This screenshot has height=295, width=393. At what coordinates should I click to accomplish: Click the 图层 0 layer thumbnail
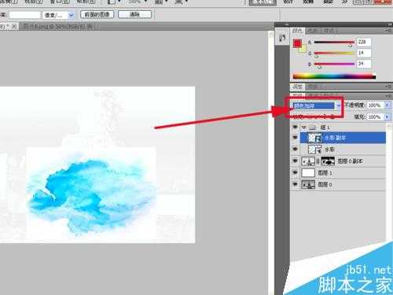308,185
